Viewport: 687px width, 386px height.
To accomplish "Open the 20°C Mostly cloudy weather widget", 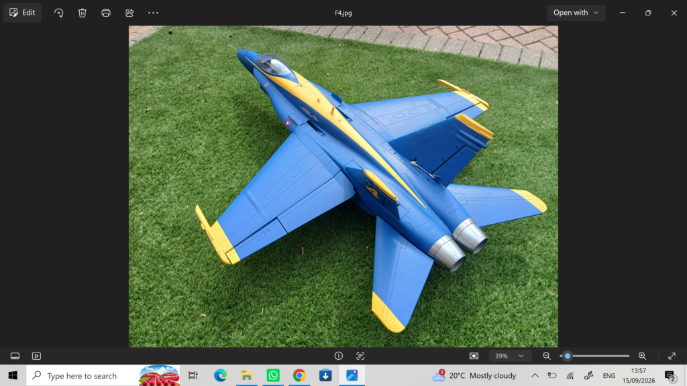I will pos(474,375).
